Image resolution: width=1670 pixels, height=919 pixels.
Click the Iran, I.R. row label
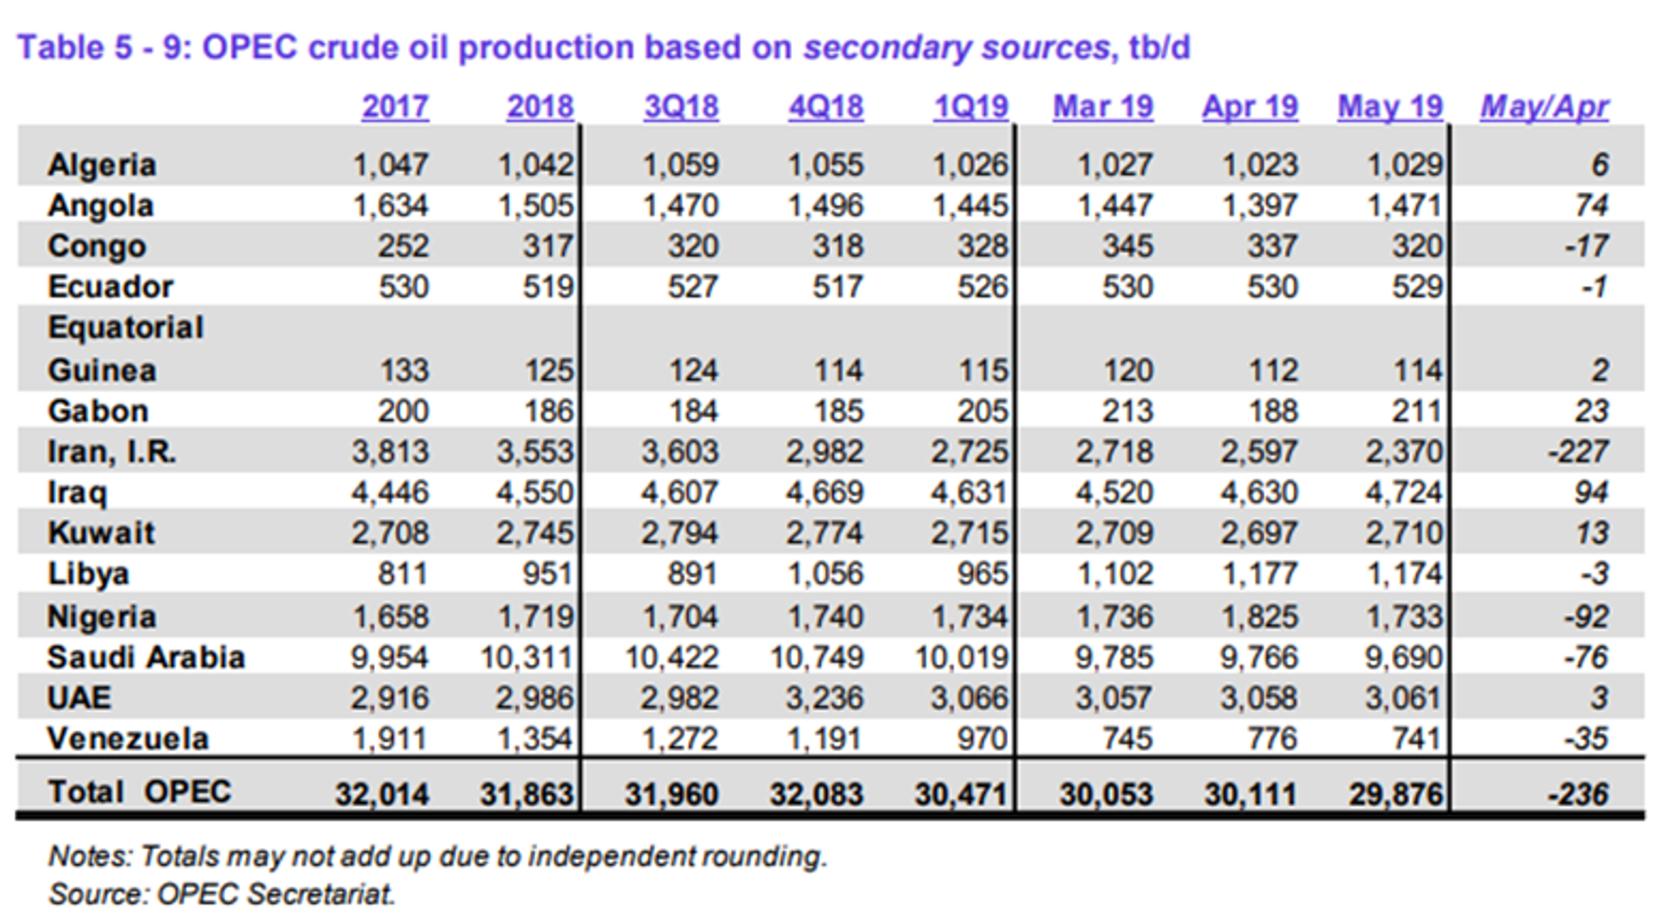click(111, 452)
